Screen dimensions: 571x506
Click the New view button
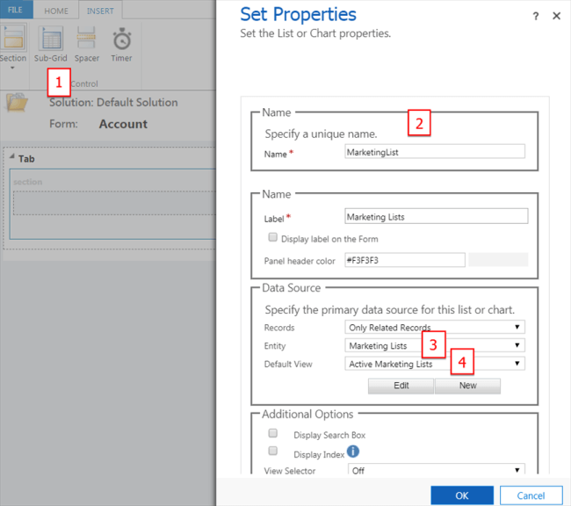[x=467, y=386]
